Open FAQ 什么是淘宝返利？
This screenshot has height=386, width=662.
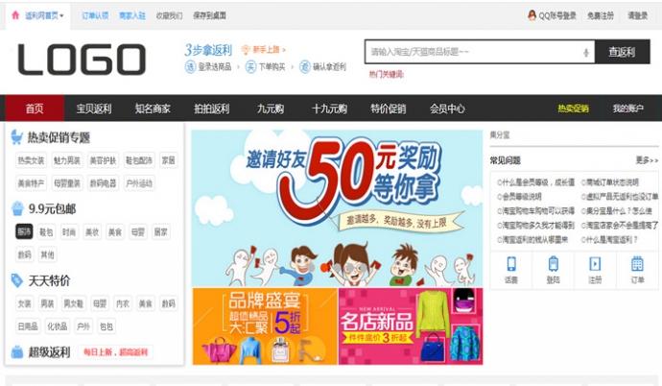click(609, 240)
